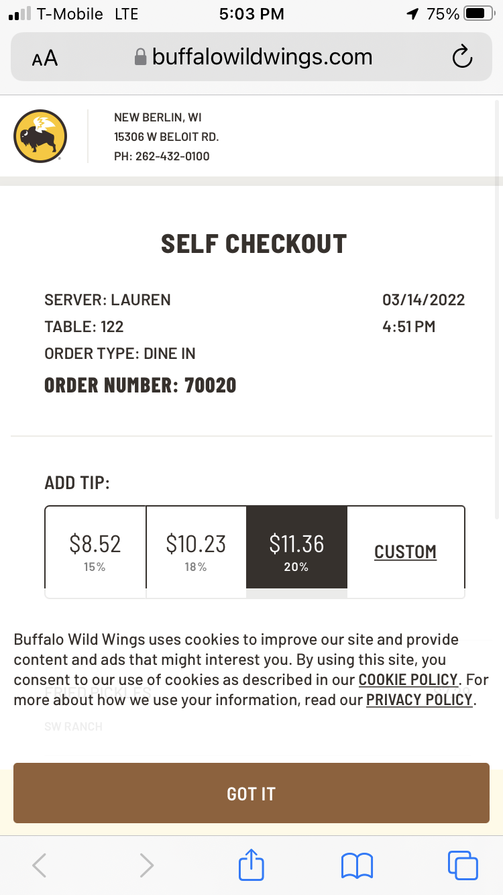503x895 pixels.
Task: Go back with Safari back arrow
Action: [40, 865]
